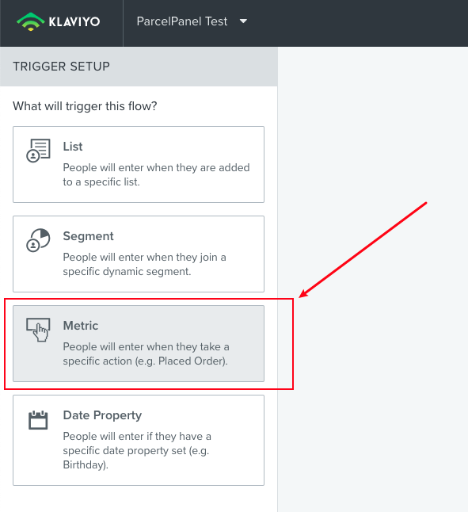This screenshot has height=512, width=468.
Task: Click the Segment heading text
Action: pos(89,236)
